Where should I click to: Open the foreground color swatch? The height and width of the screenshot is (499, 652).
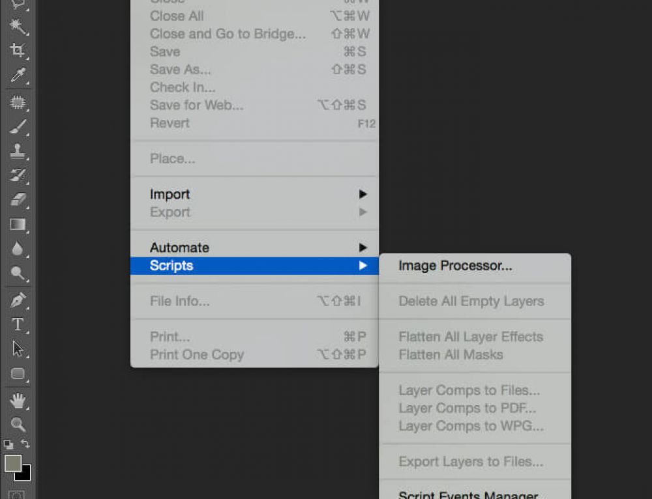(x=12, y=463)
